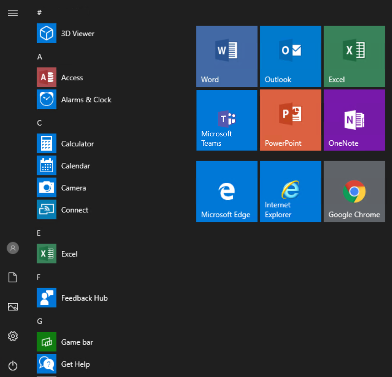Open the PowerPoint tile

click(290, 120)
